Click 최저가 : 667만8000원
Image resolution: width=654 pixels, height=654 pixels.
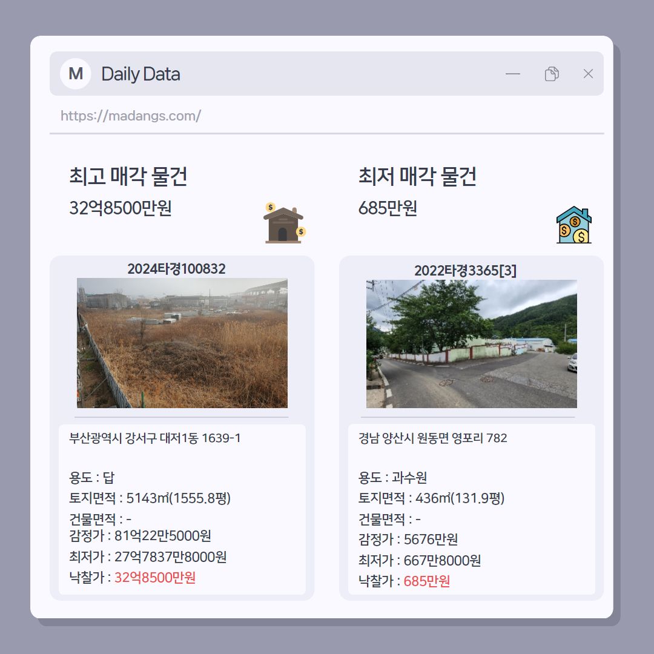click(x=420, y=560)
